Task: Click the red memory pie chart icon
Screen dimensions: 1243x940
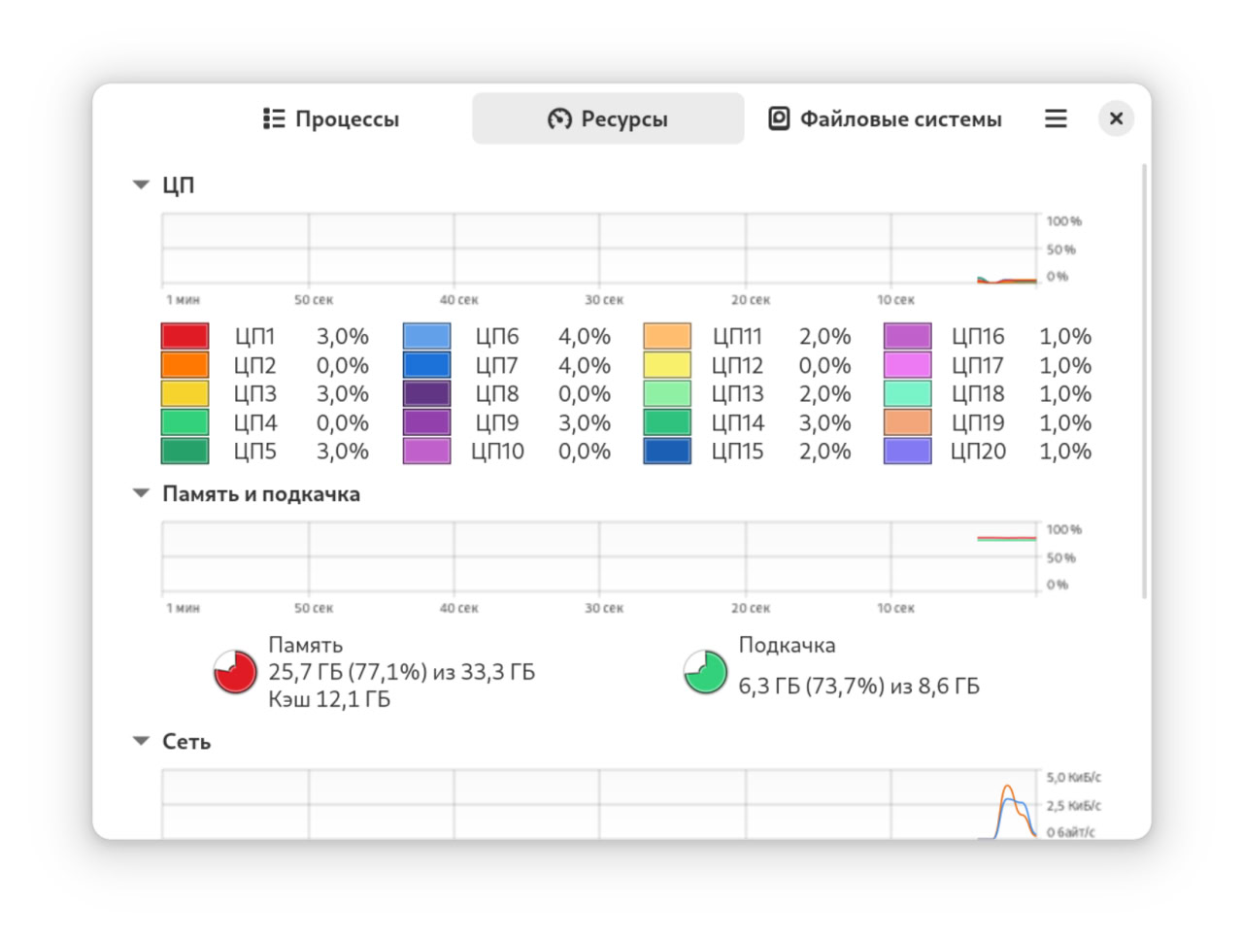Action: tap(235, 672)
